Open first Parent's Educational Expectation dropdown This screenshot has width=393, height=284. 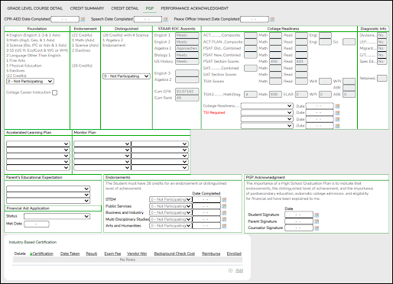48,189
